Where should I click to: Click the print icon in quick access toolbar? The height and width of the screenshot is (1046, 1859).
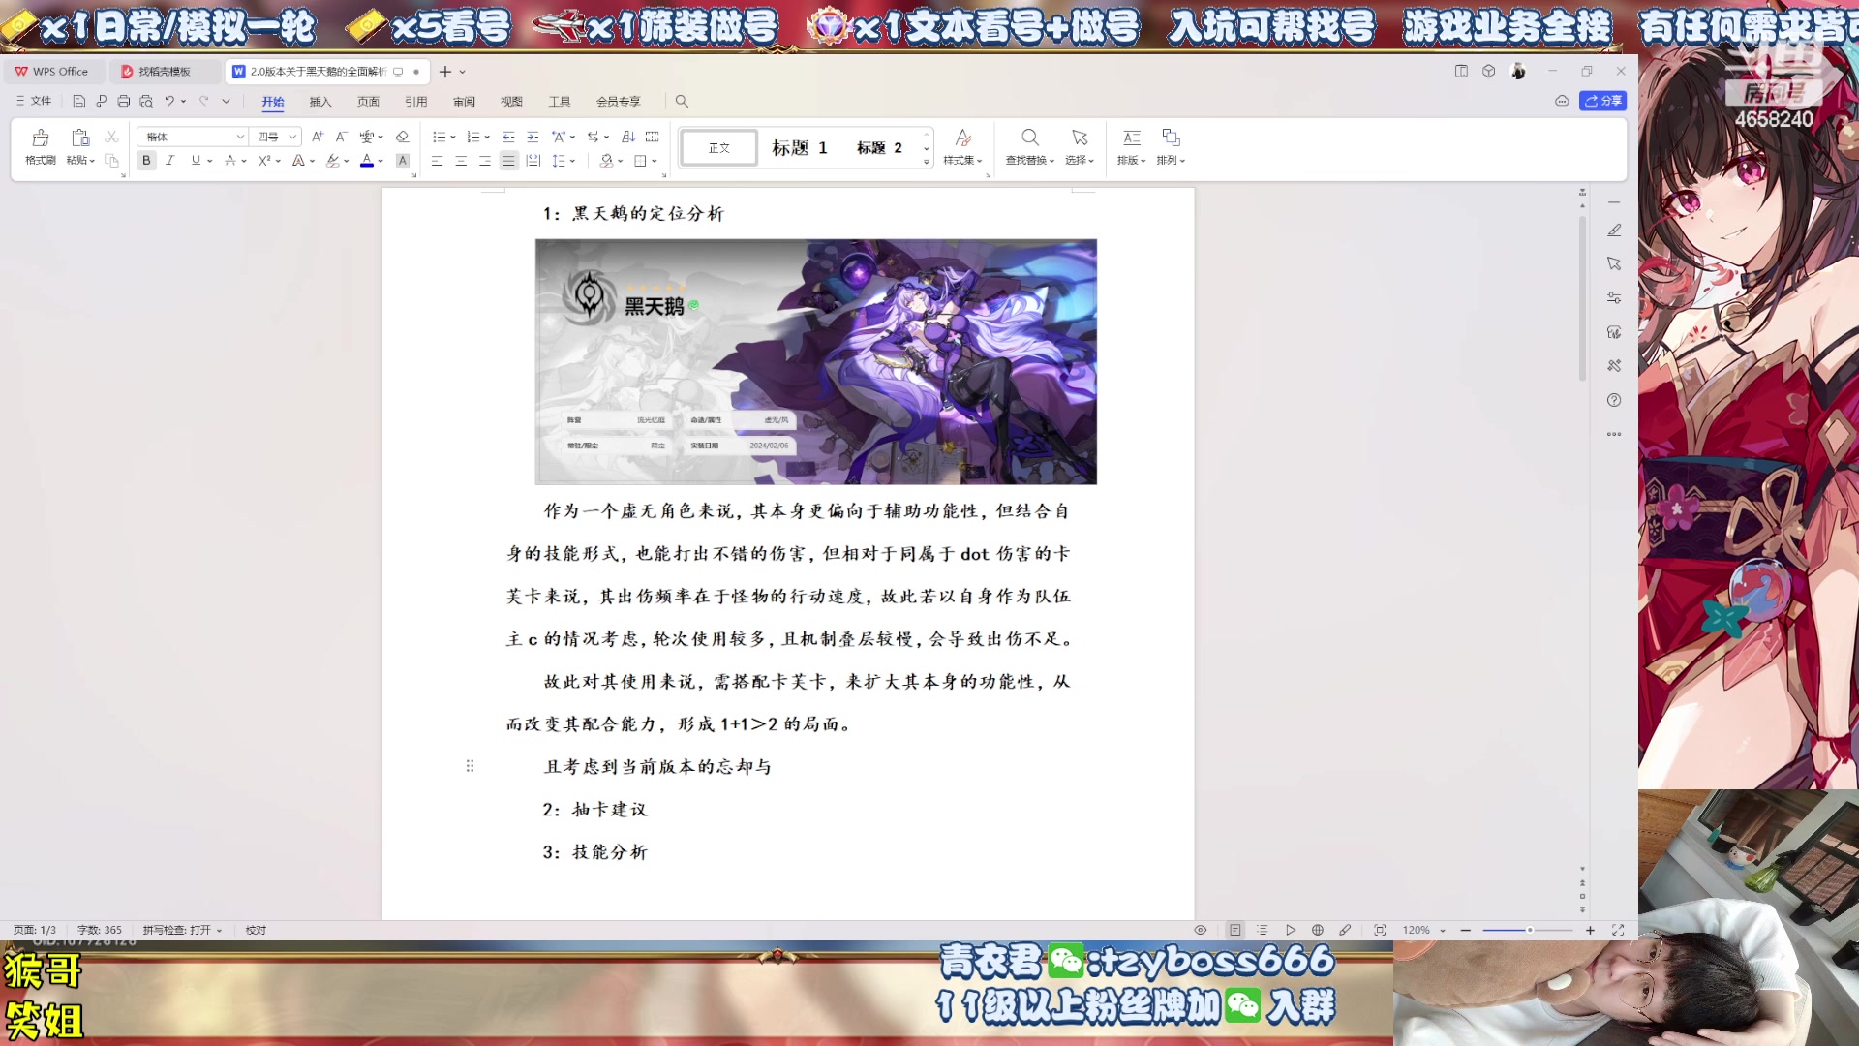pyautogui.click(x=123, y=101)
